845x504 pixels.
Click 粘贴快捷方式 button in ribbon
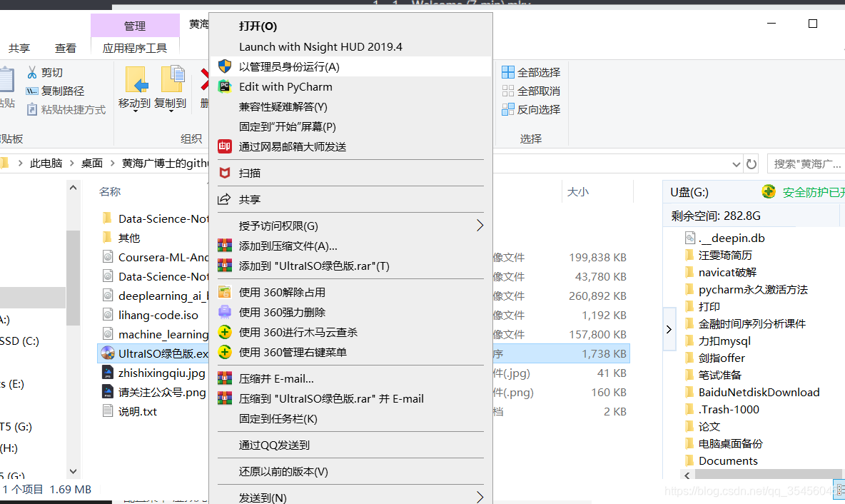click(x=66, y=109)
